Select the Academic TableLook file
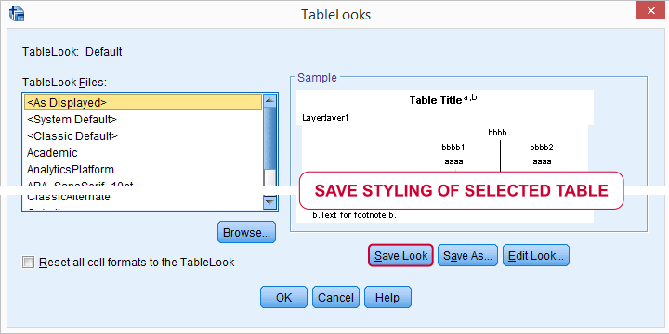The image size is (669, 334). [143, 152]
